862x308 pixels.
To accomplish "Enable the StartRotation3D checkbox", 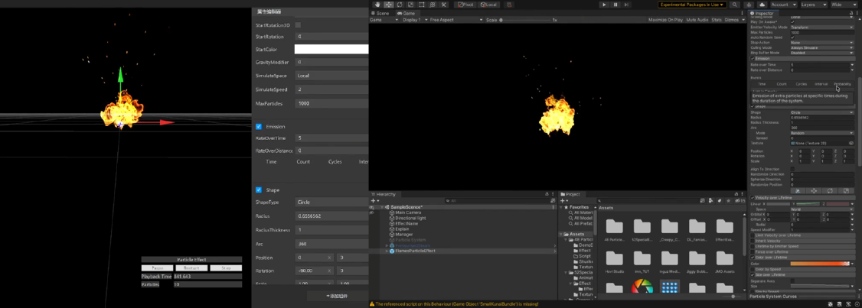I will (298, 25).
